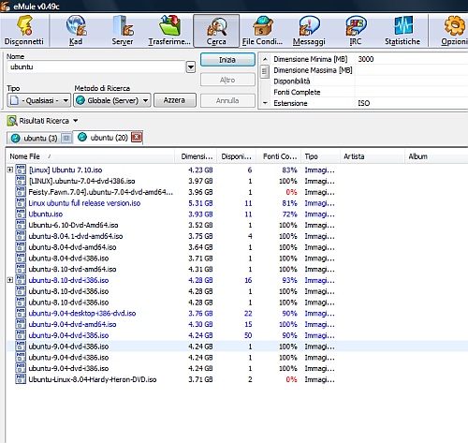Click the Annulla button
Screen dimensions: 468x443
(x=227, y=100)
